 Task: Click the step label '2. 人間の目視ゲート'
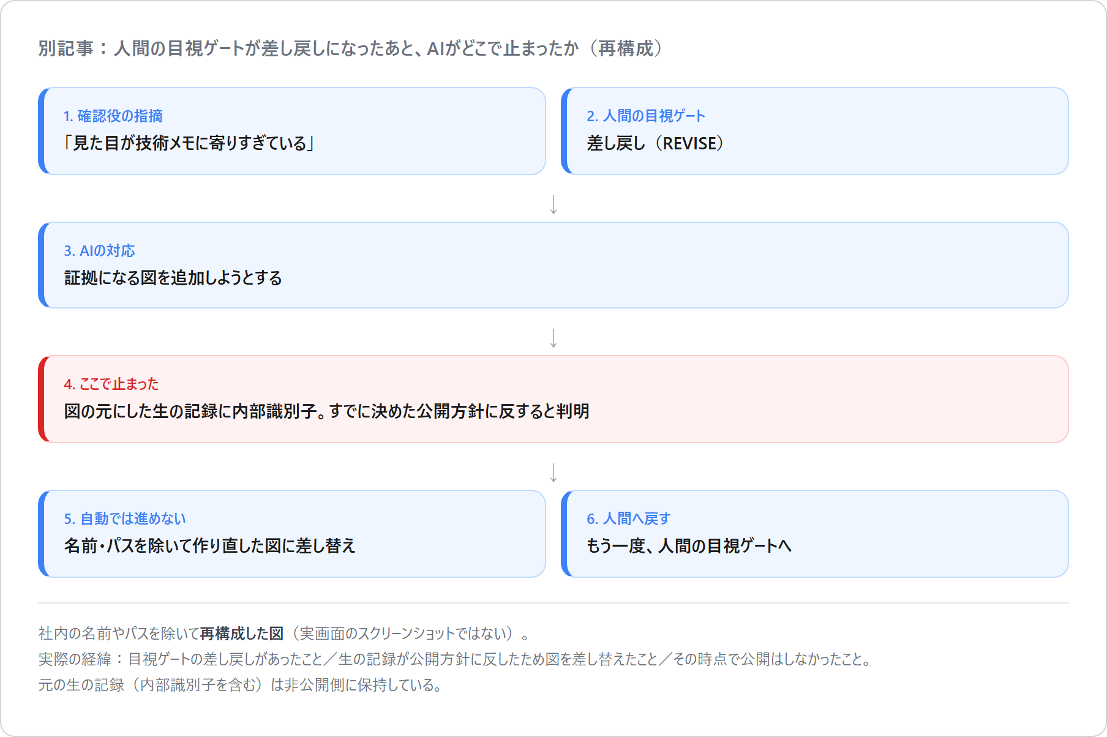pos(646,116)
